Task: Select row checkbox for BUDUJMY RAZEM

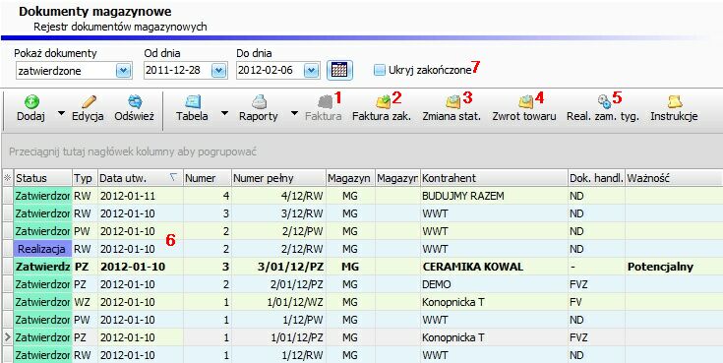Action: coord(8,196)
